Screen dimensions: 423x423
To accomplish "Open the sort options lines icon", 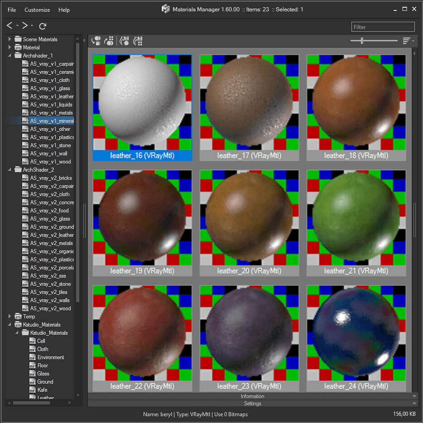I will tap(407, 41).
